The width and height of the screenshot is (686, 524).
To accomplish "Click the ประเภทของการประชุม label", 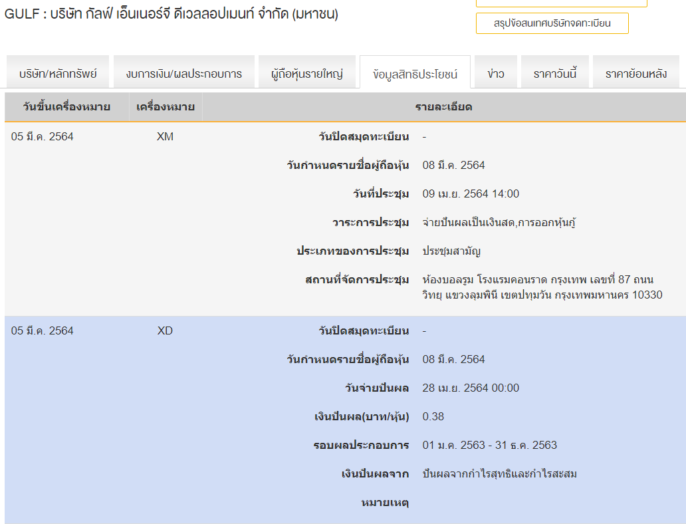I will (x=352, y=251).
